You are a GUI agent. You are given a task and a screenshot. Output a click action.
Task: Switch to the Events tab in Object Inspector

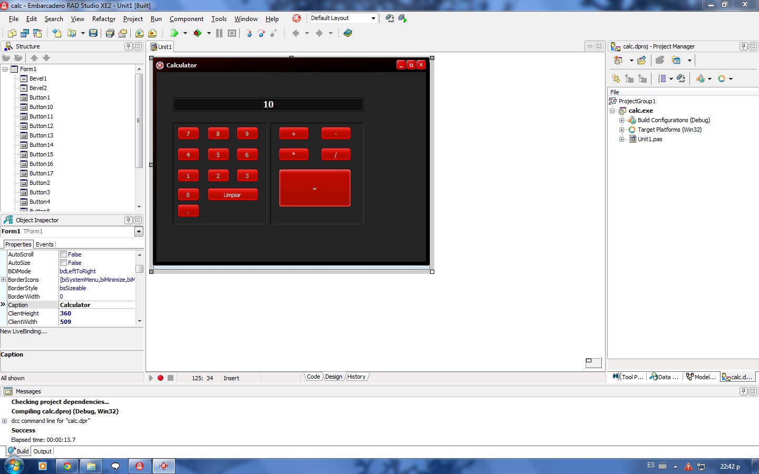coord(45,244)
